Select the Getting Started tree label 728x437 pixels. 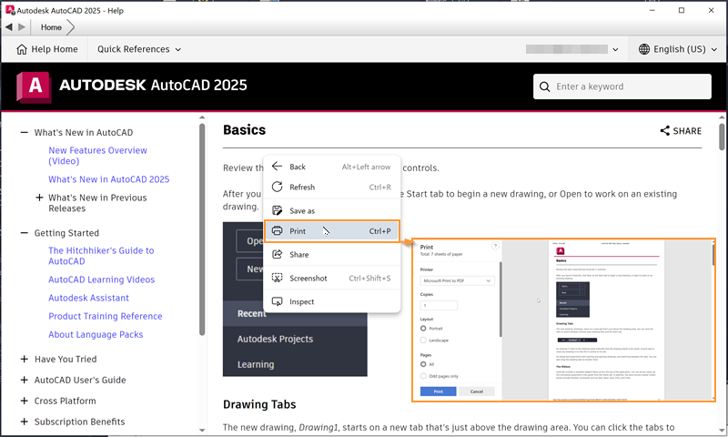(x=66, y=233)
